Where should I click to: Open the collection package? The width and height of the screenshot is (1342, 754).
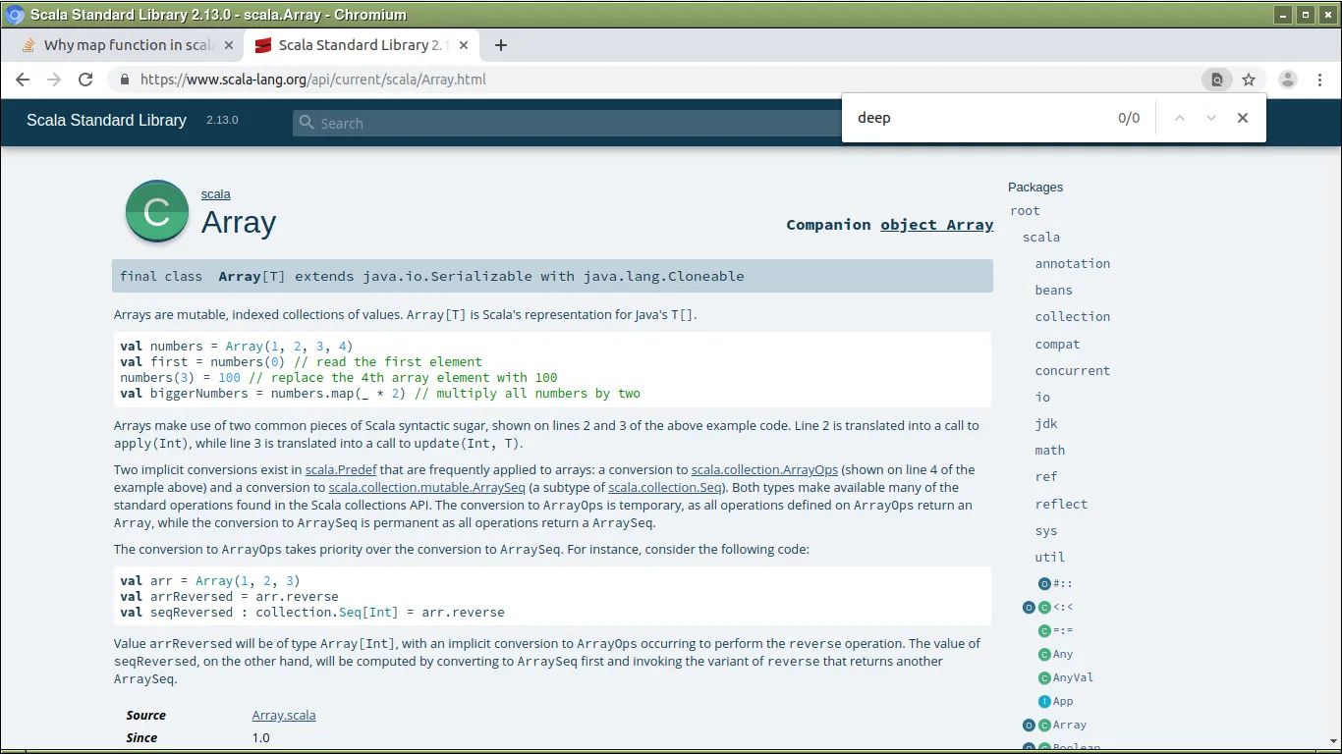click(1073, 317)
